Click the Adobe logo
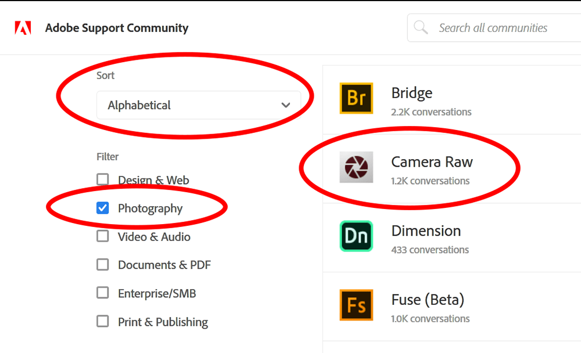 (23, 27)
